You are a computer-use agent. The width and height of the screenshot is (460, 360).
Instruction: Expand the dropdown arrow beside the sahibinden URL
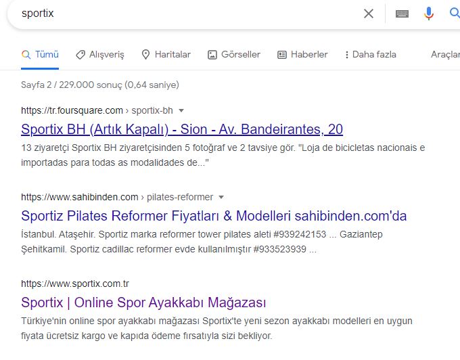(221, 197)
